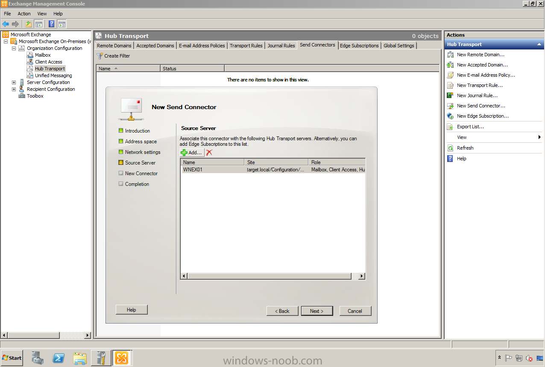Click the New Remote Domain icon

(x=450, y=55)
